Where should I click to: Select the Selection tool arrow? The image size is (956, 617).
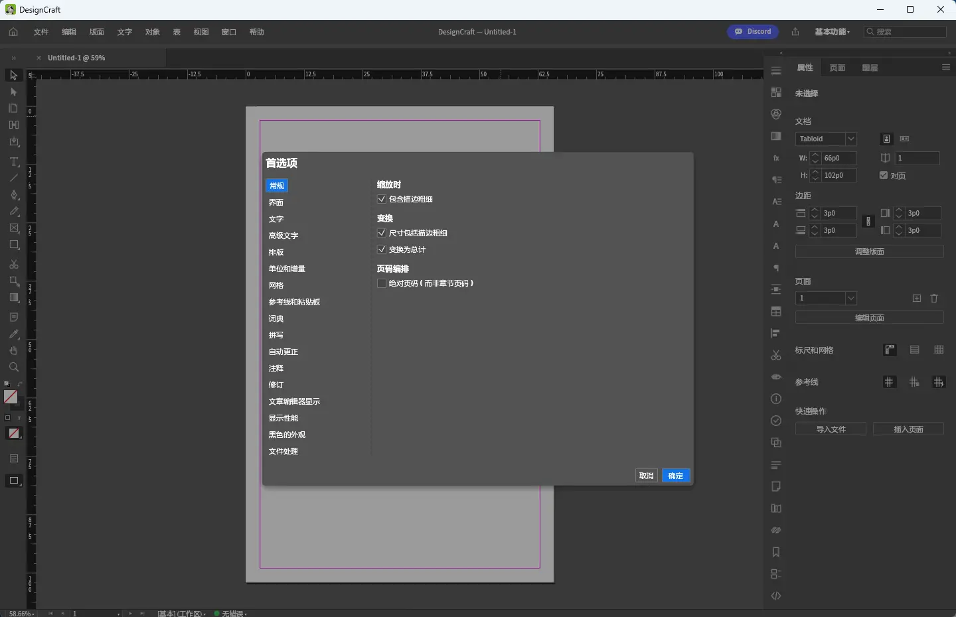[x=13, y=75]
